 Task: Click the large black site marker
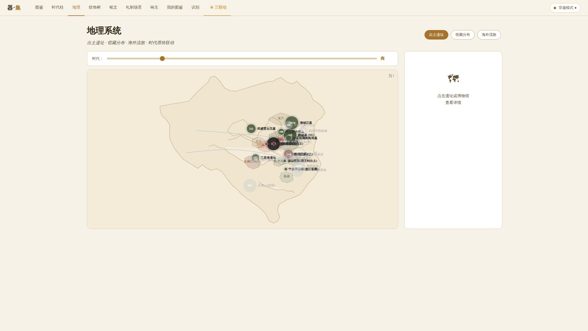[273, 144]
